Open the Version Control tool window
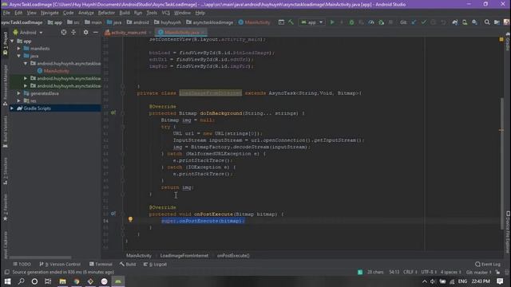511x287 pixels. [x=60, y=264]
